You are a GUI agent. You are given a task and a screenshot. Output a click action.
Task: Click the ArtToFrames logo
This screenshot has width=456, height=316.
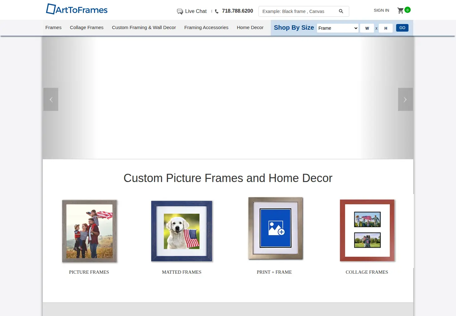click(x=77, y=9)
